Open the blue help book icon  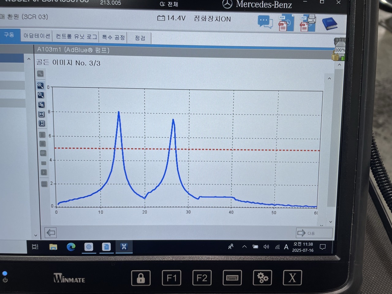[329, 24]
